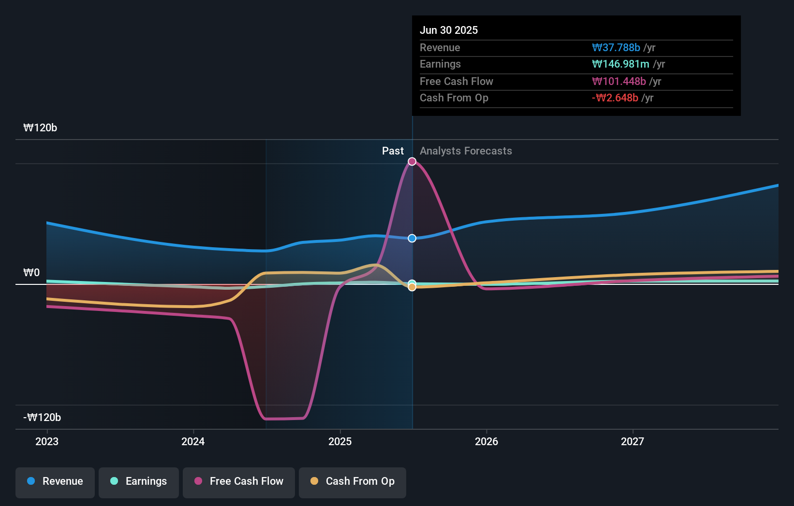Click the Jun 30 2025 tooltip header
Viewport: 794px width, 506px height.
click(x=449, y=30)
